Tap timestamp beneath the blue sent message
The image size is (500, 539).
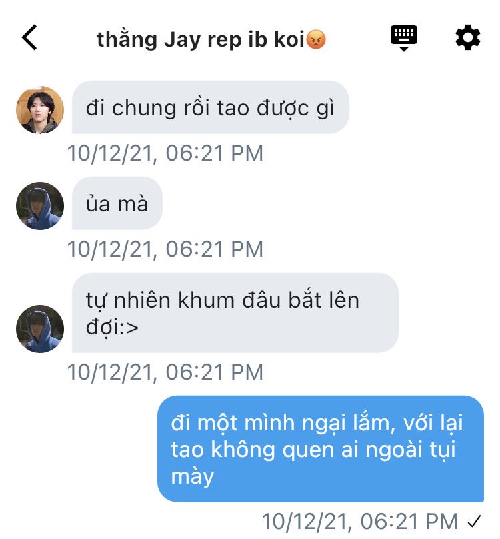click(x=360, y=522)
